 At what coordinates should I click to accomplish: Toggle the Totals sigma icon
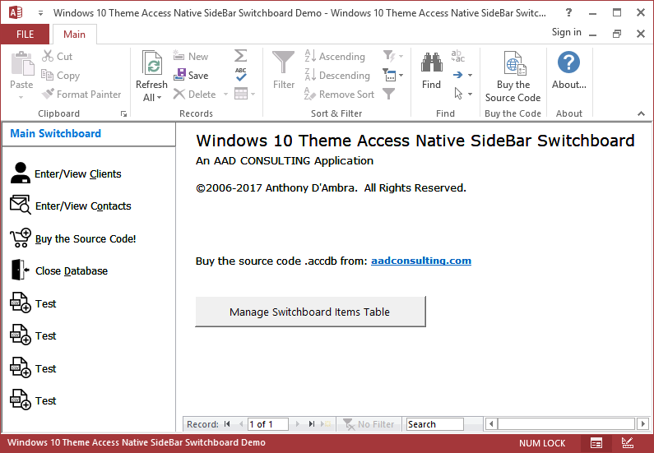pyautogui.click(x=241, y=56)
